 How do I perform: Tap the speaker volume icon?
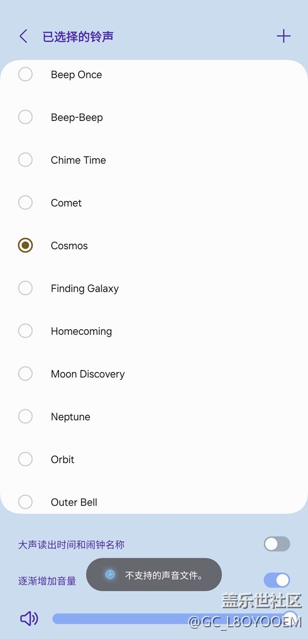[x=29, y=618]
